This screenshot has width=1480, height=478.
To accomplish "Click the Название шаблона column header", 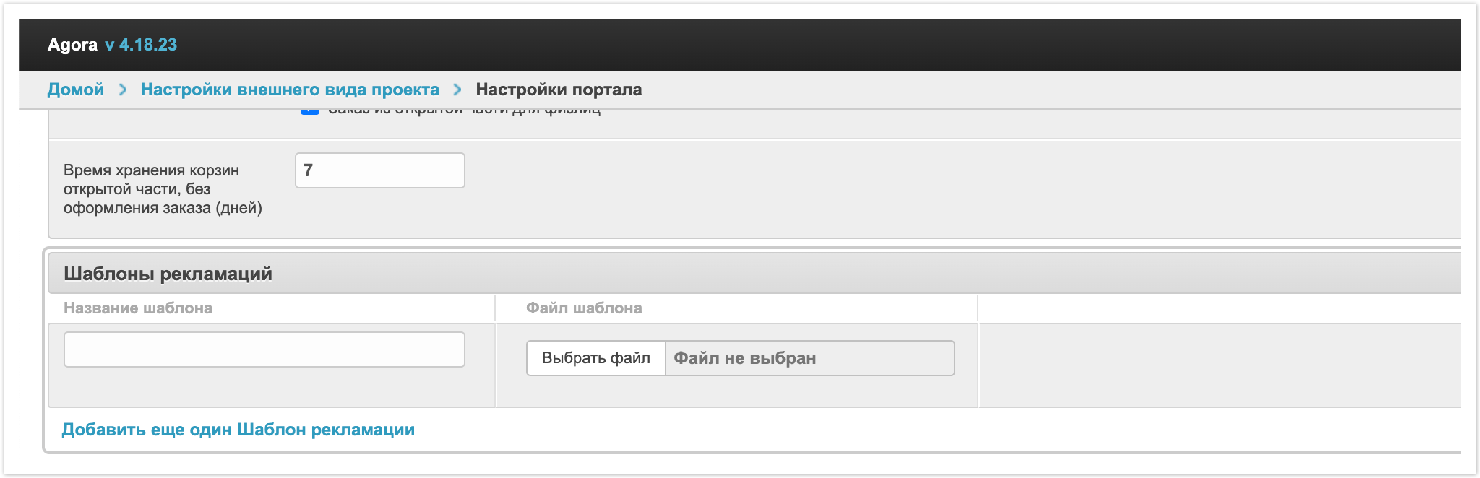I will (x=138, y=308).
